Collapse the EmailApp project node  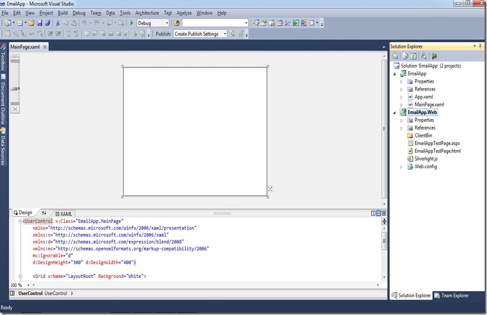click(x=395, y=74)
